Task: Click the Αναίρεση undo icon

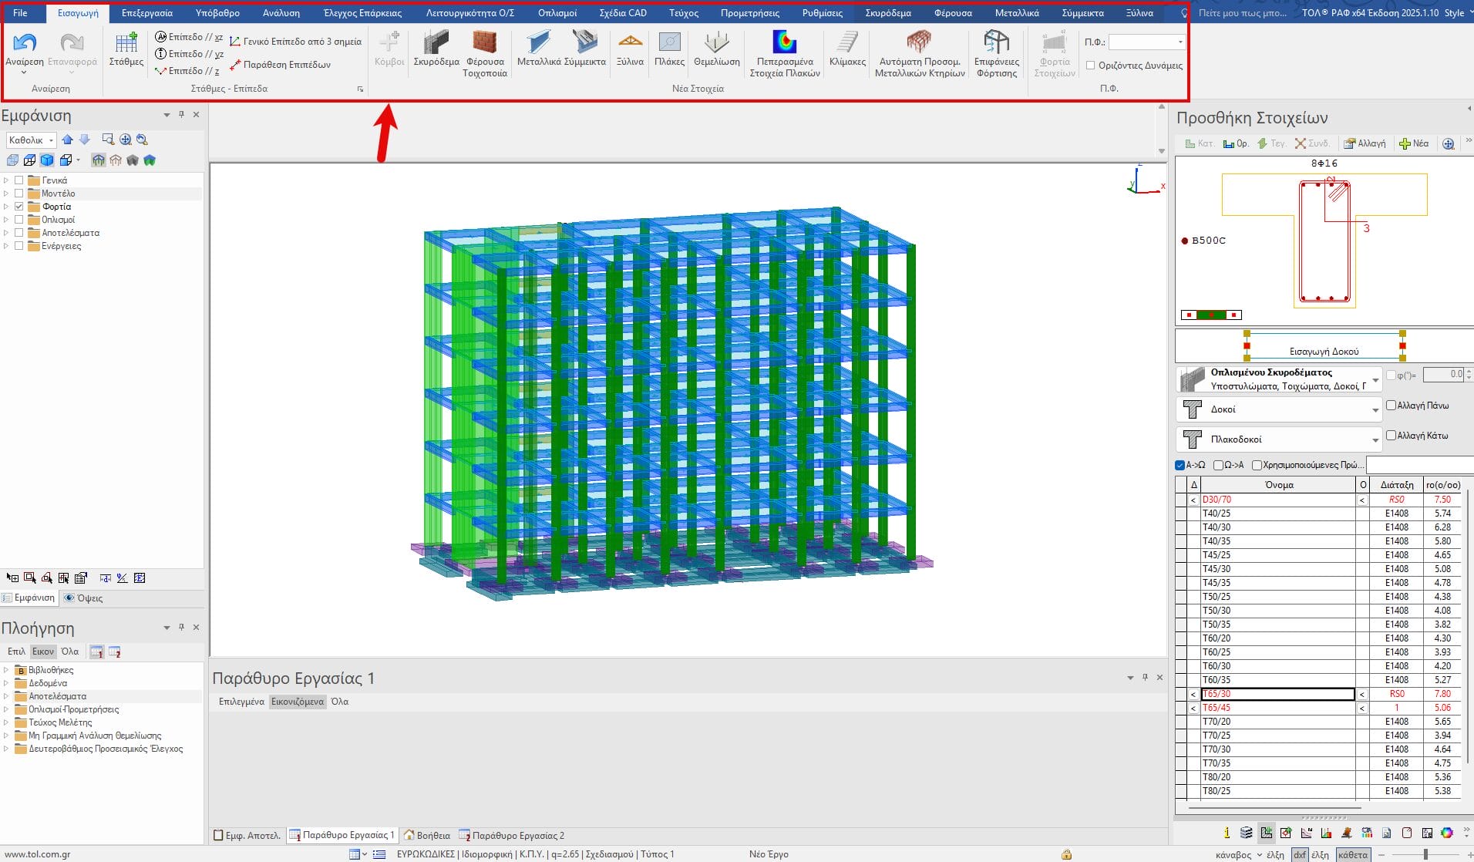Action: point(25,46)
